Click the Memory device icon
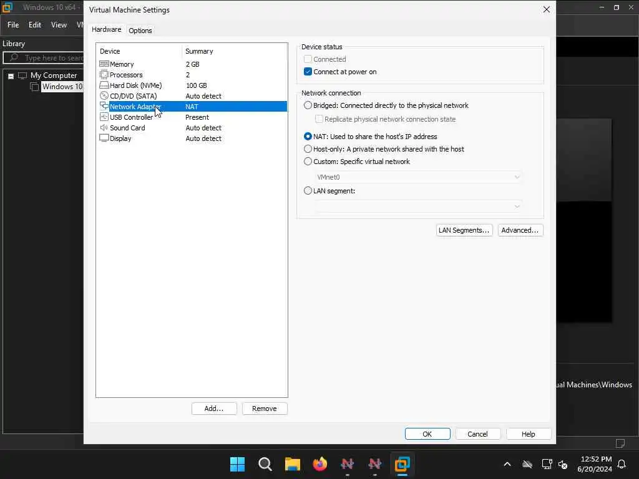This screenshot has height=479, width=639. [104, 64]
